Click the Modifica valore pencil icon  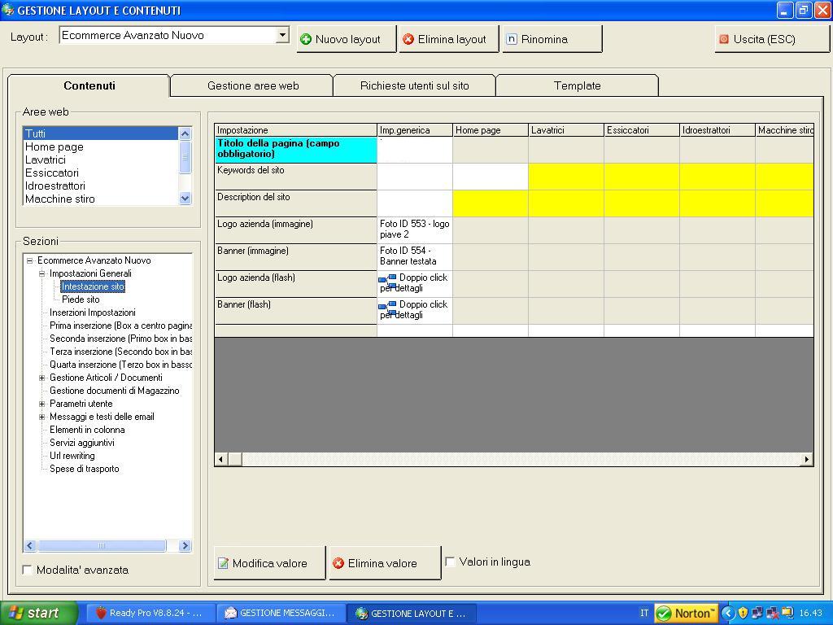[x=223, y=563]
